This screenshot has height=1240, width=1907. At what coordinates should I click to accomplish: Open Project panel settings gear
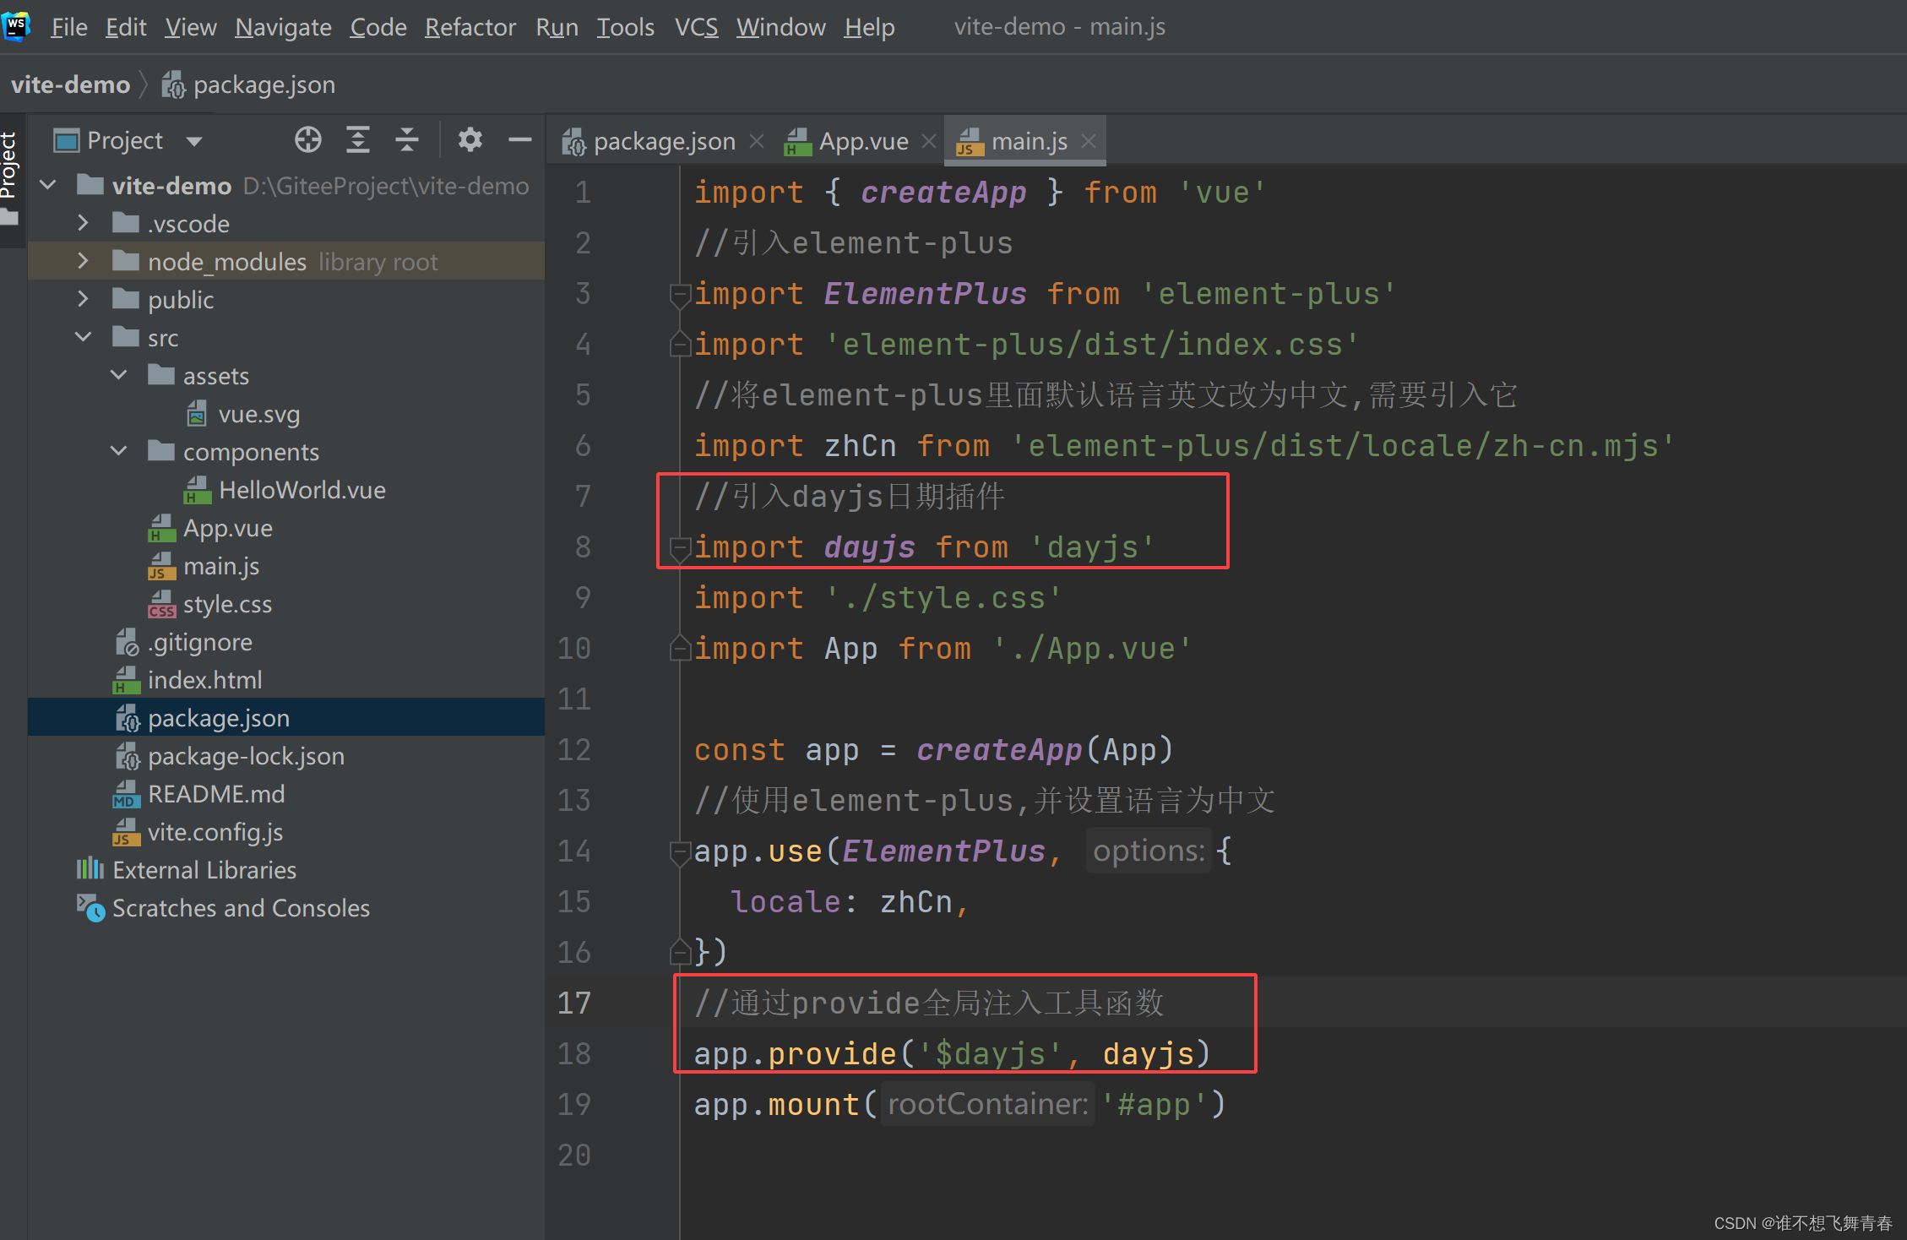pos(470,139)
